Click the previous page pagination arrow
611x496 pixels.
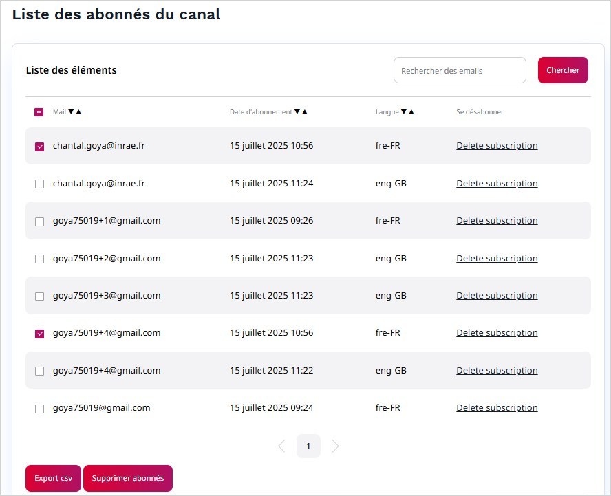click(x=281, y=446)
